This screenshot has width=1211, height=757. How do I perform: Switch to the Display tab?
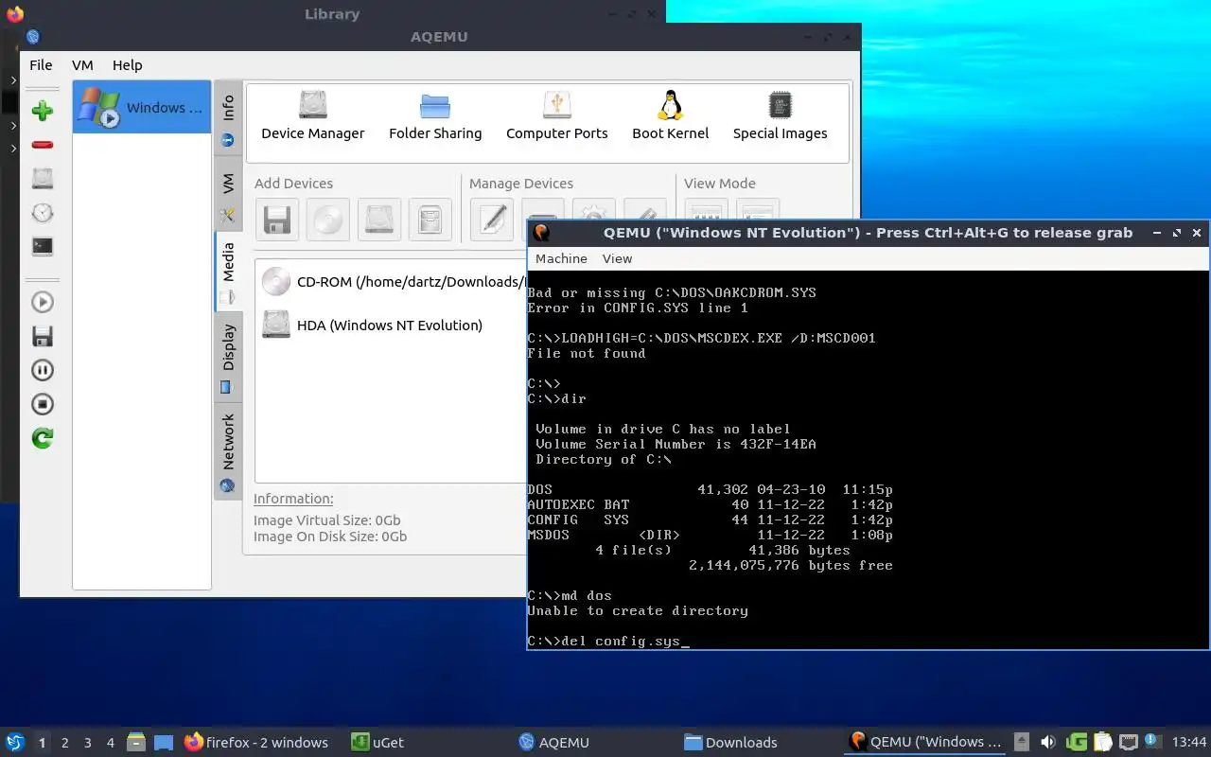tap(228, 358)
